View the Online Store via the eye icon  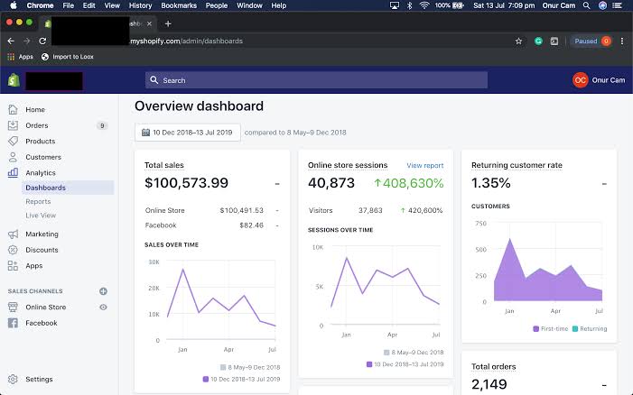pos(103,308)
